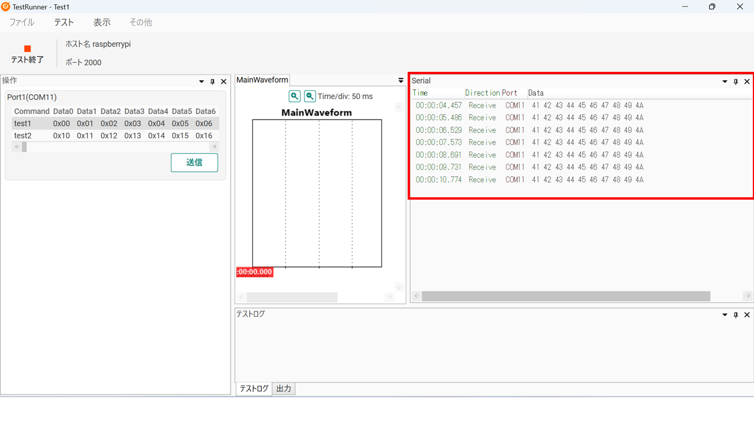Image resolution: width=754 pixels, height=424 pixels.
Task: Select the MainWaveform tab
Action: [x=262, y=80]
